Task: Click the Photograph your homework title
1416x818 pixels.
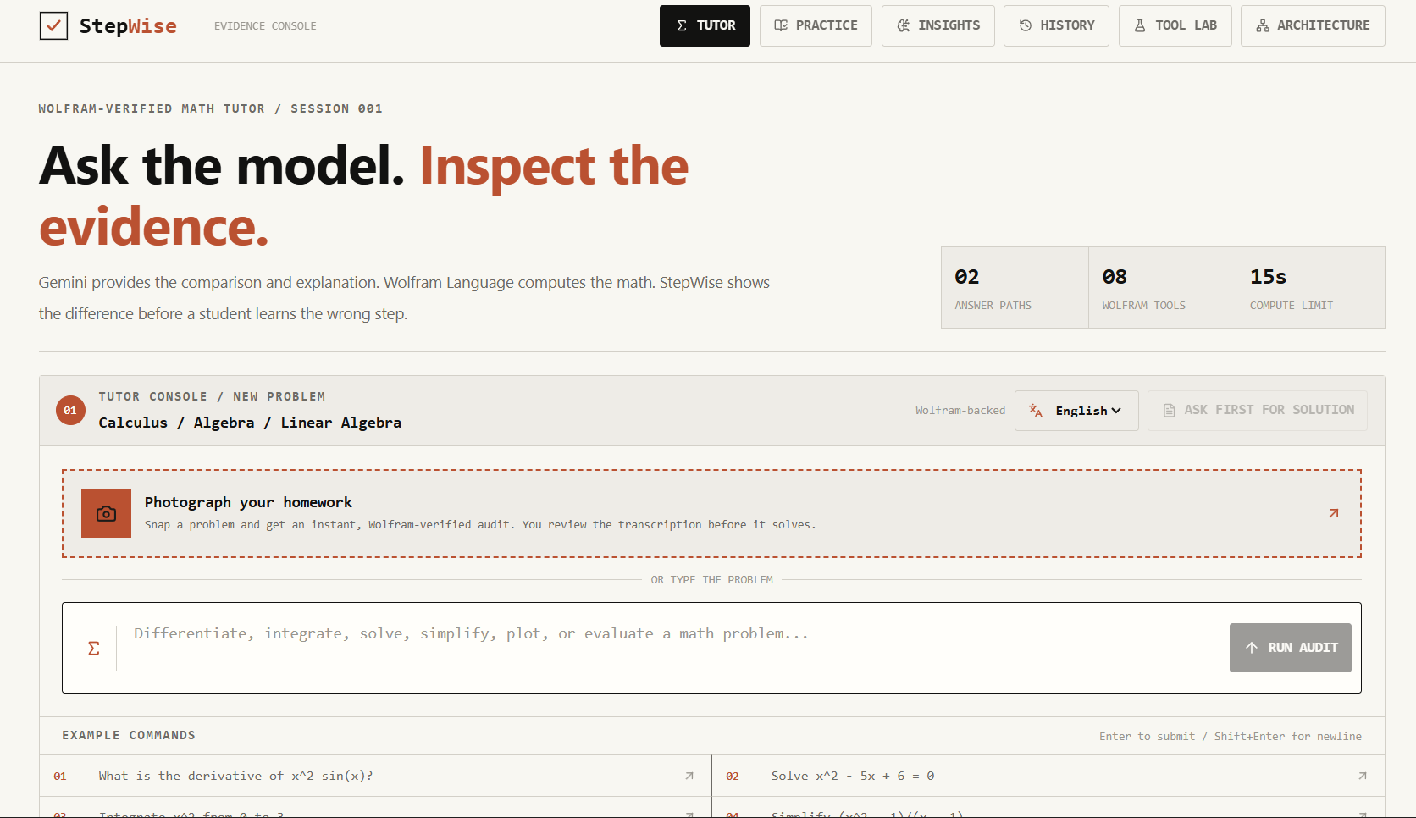Action: pos(248,502)
